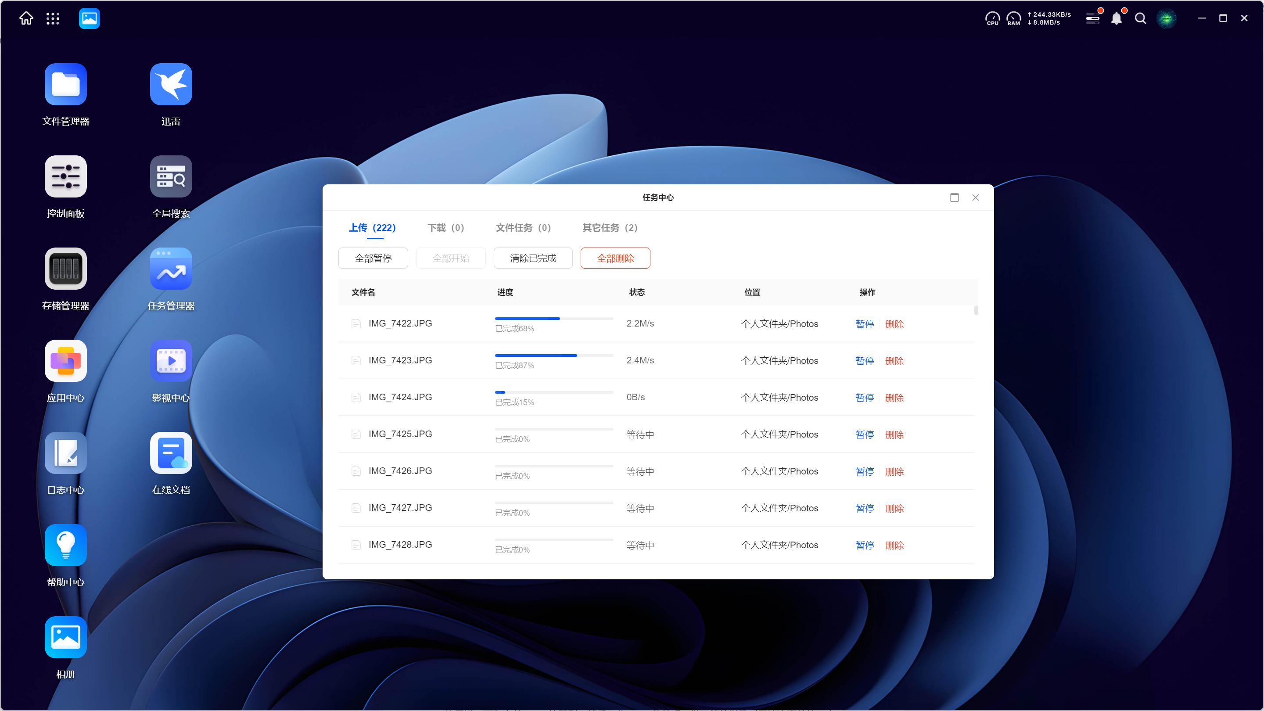Pause the IMG_7424.JPG upload
Screen dimensions: 1264x711
point(865,398)
